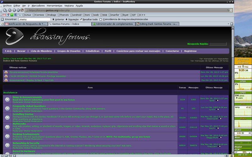
Task: Click the CPU0 graph in the system monitor
Action: coord(243,75)
